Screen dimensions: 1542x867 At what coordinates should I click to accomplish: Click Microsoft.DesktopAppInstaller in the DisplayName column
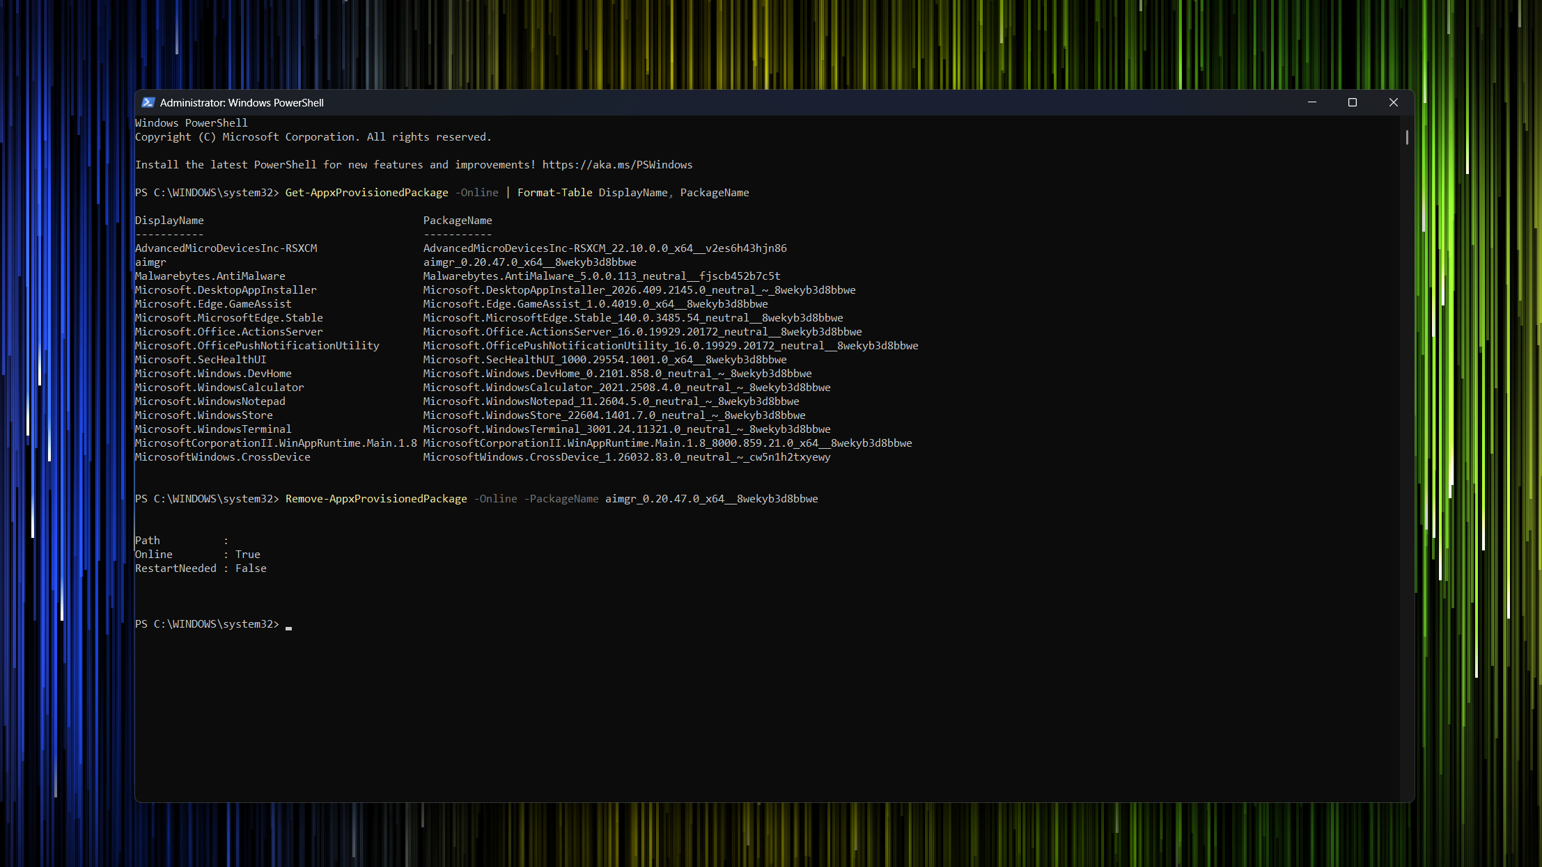click(226, 290)
